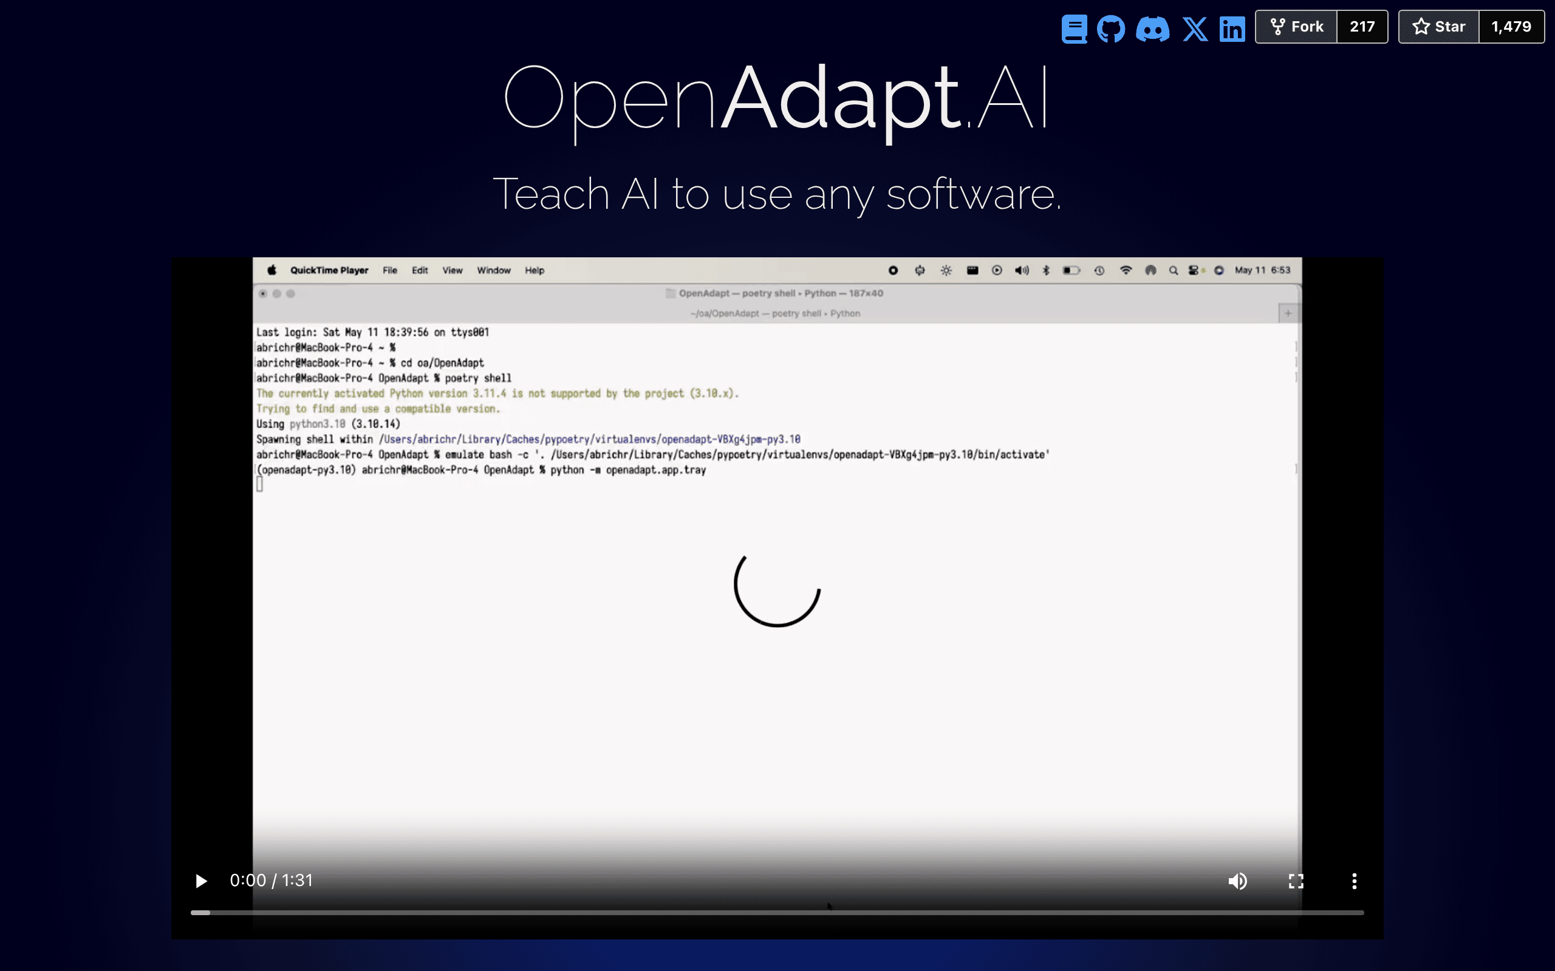Open the Discord icon link
The width and height of the screenshot is (1555, 971).
[1153, 29]
